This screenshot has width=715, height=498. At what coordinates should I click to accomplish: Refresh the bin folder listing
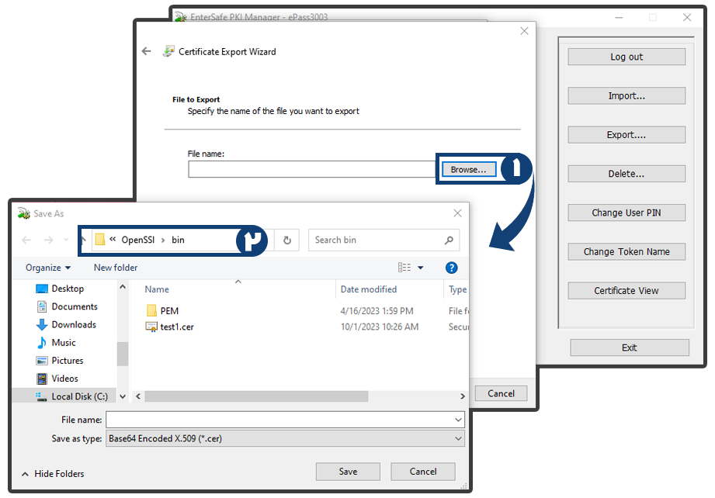coord(286,240)
